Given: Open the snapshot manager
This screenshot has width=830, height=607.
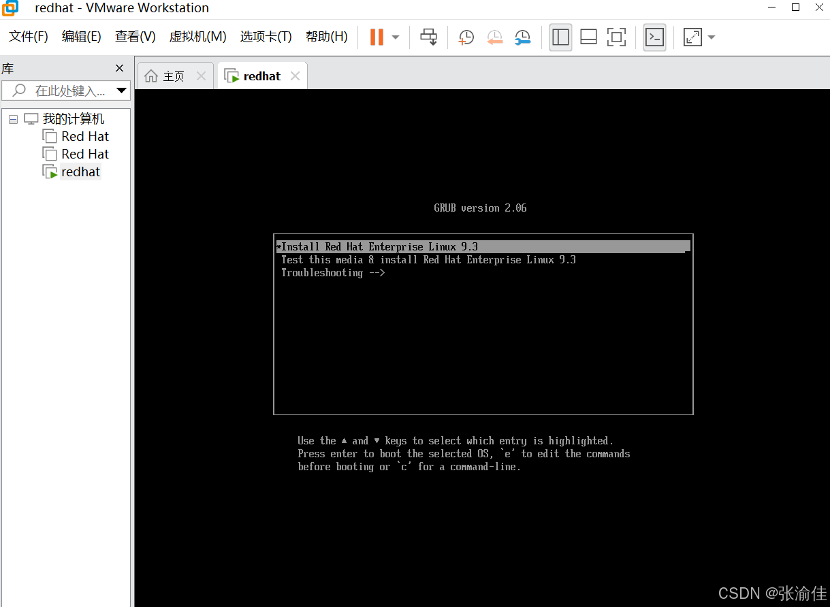Looking at the screenshot, I should 523,37.
